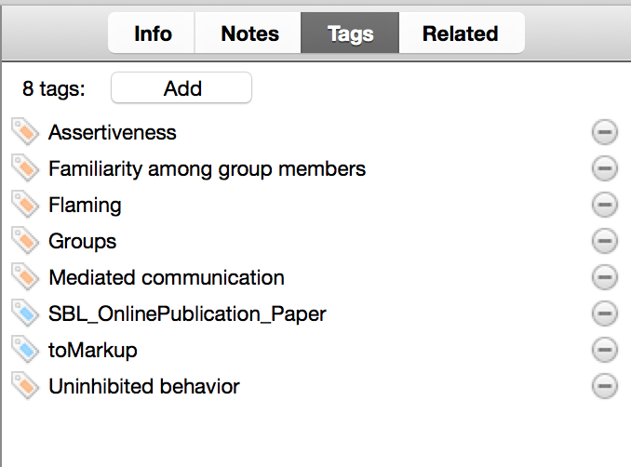
Task: Delete the Flaming tag with minus button
Action: [x=604, y=206]
